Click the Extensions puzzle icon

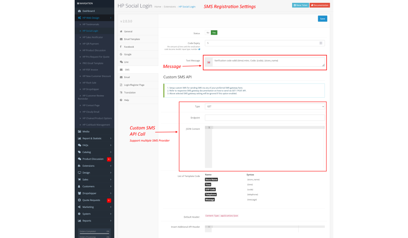coord(80,166)
